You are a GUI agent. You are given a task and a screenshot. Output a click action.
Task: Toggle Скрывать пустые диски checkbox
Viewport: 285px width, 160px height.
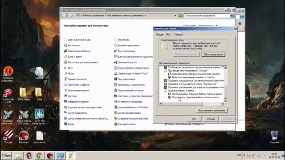(x=165, y=84)
